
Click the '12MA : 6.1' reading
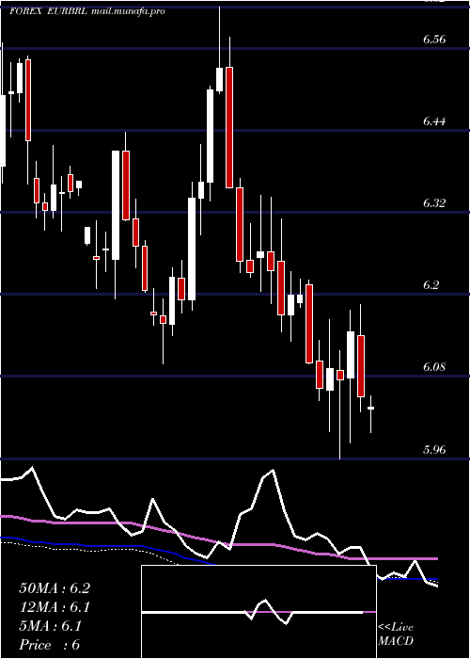point(55,607)
